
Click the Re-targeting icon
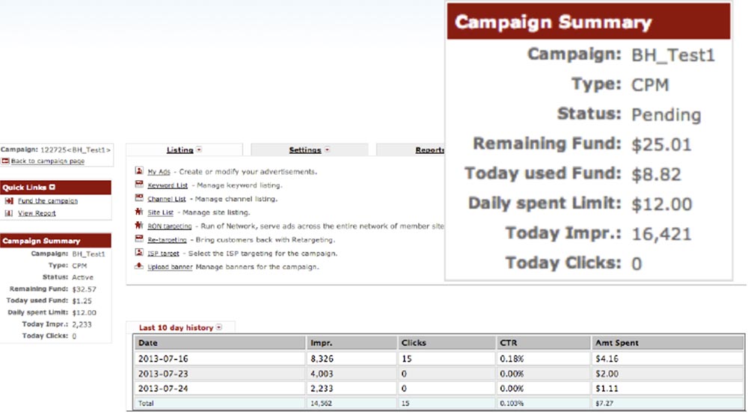click(x=139, y=239)
